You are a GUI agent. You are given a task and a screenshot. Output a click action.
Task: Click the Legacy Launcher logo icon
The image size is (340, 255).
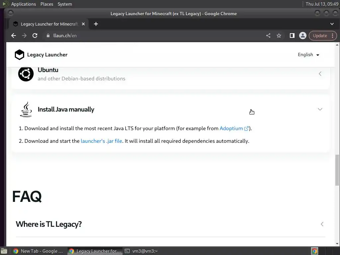20,55
